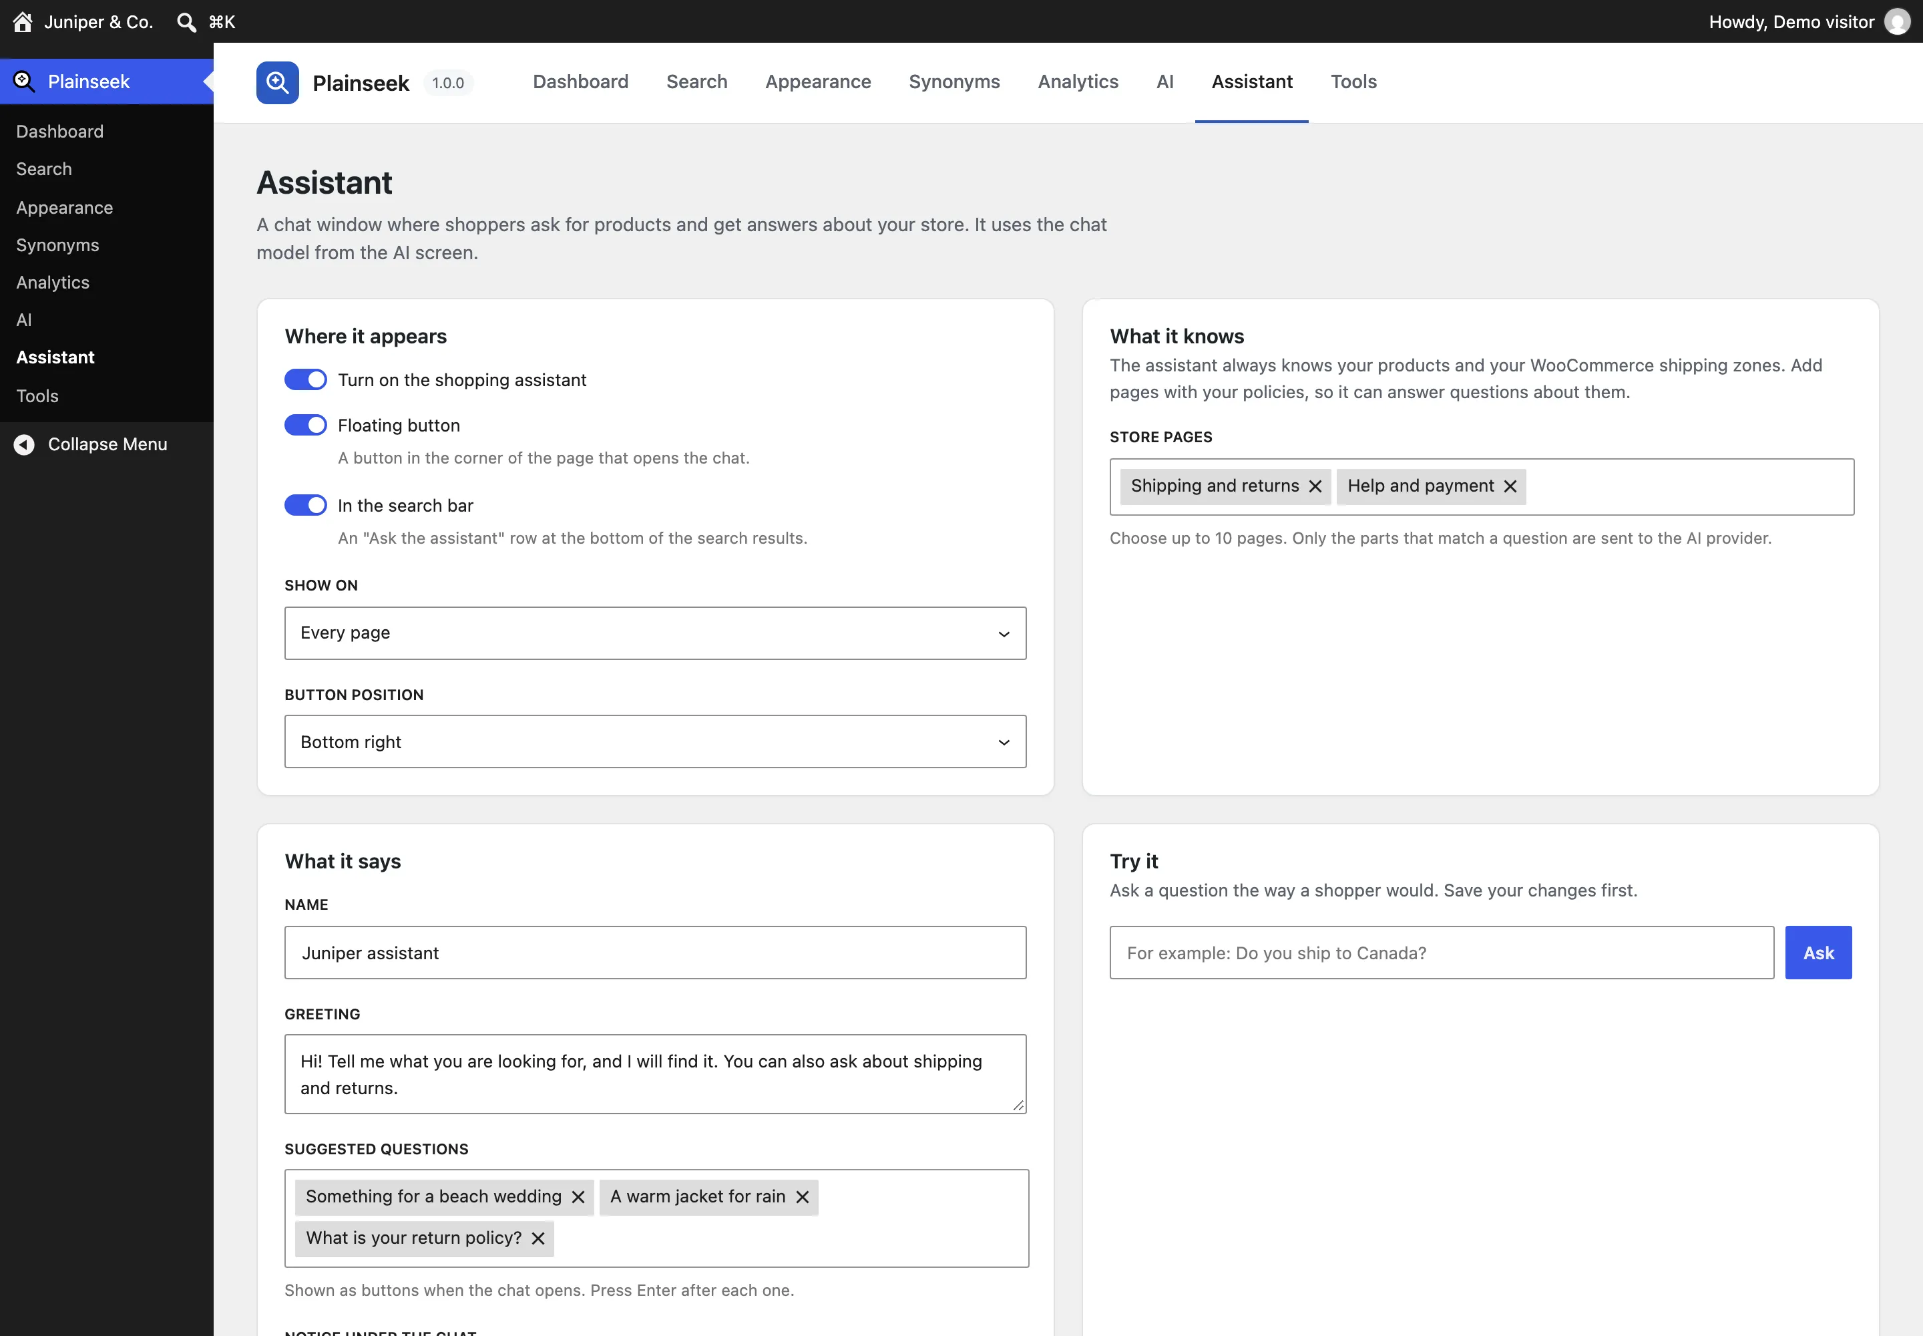The height and width of the screenshot is (1336, 1923).
Task: Toggle 'Turn on the shopping assistant' switch
Action: point(305,379)
